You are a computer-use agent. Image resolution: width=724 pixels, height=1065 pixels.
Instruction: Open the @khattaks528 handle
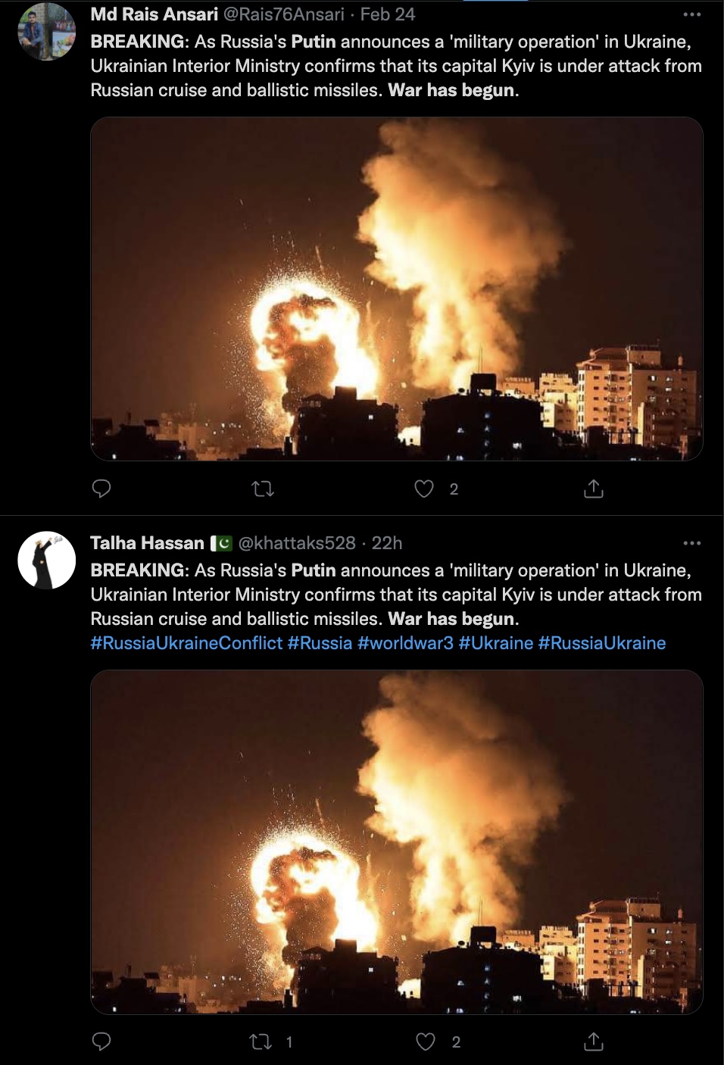coord(297,543)
